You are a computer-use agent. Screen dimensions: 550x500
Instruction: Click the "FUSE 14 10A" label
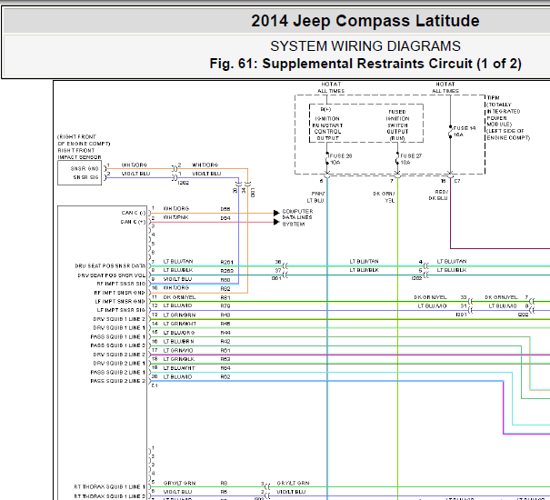(465, 131)
